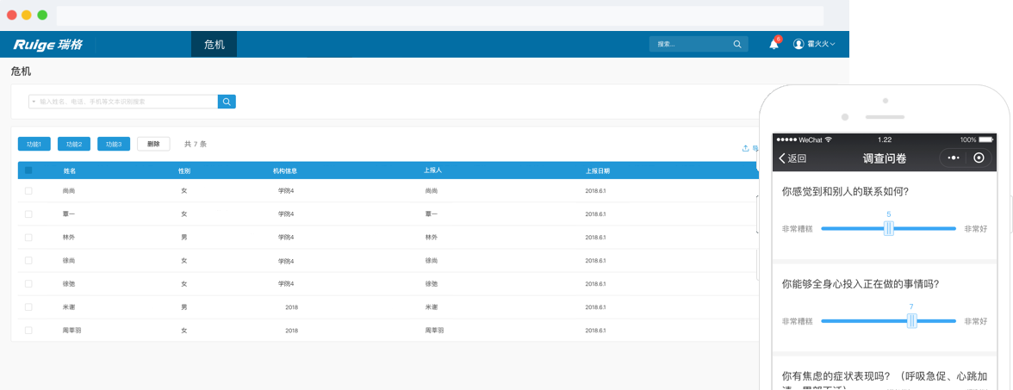Click the blue search magnifier button
1013x390 pixels.
tap(227, 102)
